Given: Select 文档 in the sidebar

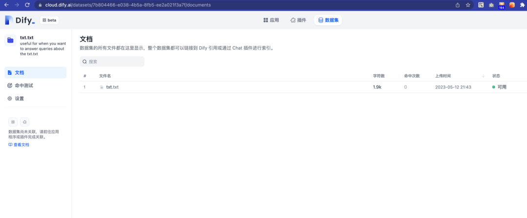Looking at the screenshot, I should click(35, 73).
